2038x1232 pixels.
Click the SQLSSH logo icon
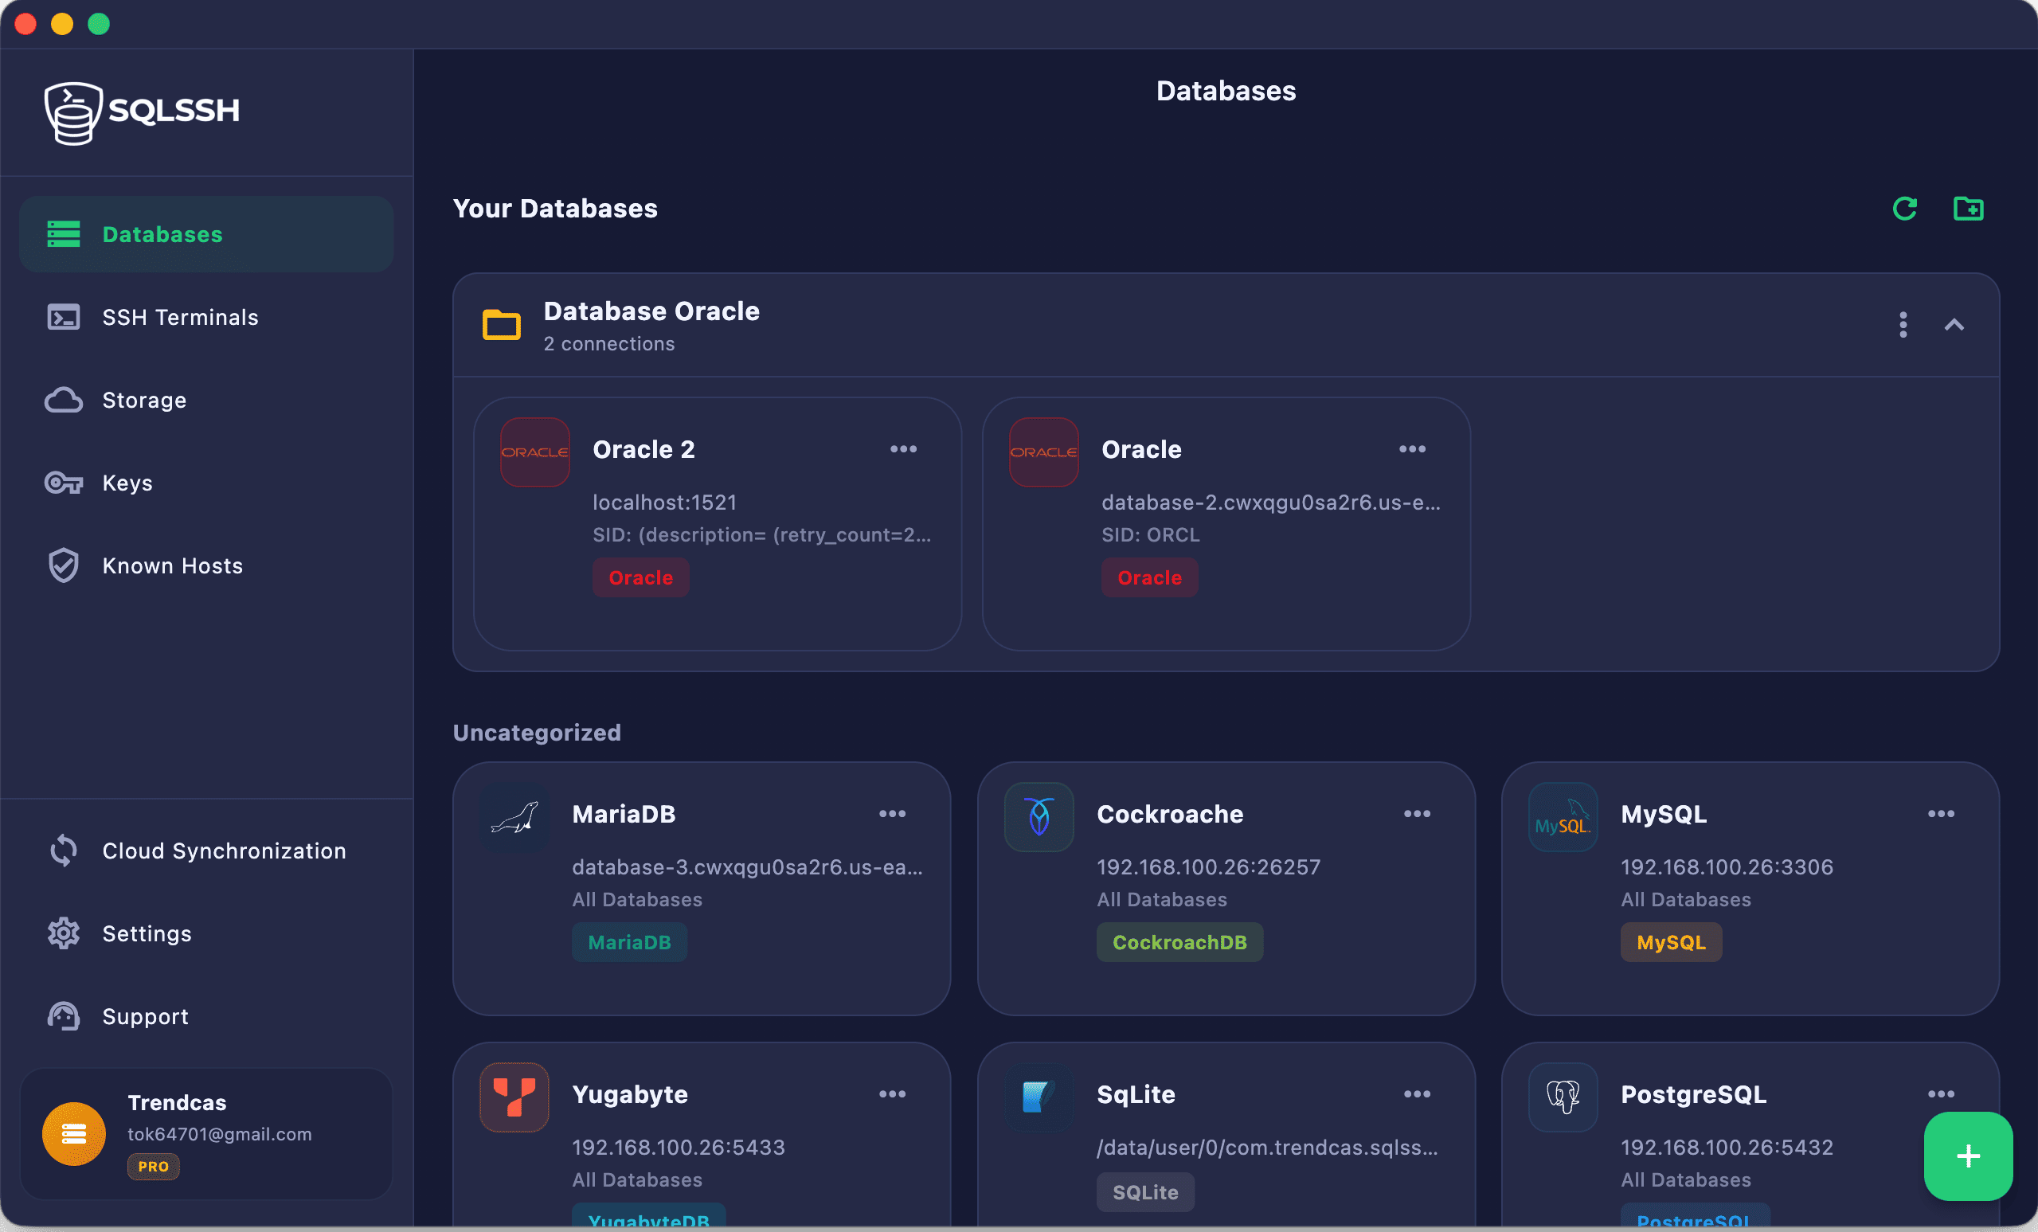[72, 113]
